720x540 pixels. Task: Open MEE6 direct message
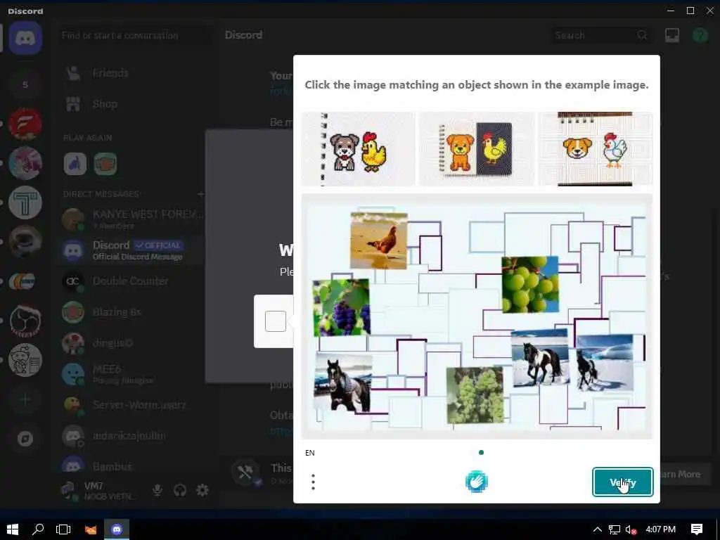[x=133, y=374]
